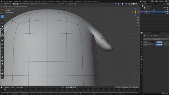Screen dimensions: 169x95
Task: Choose the Poly Build tool
Action: click(x=2, y=57)
